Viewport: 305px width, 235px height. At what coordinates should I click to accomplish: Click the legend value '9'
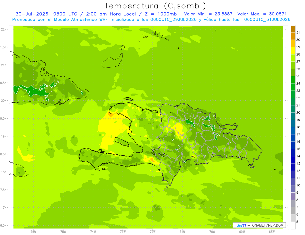click(297, 193)
